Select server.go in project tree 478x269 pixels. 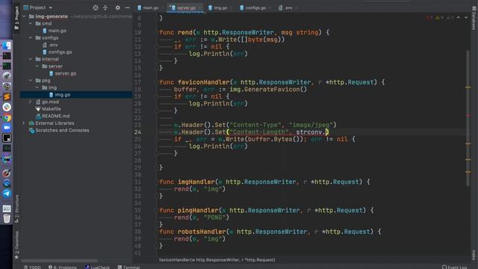65,73
